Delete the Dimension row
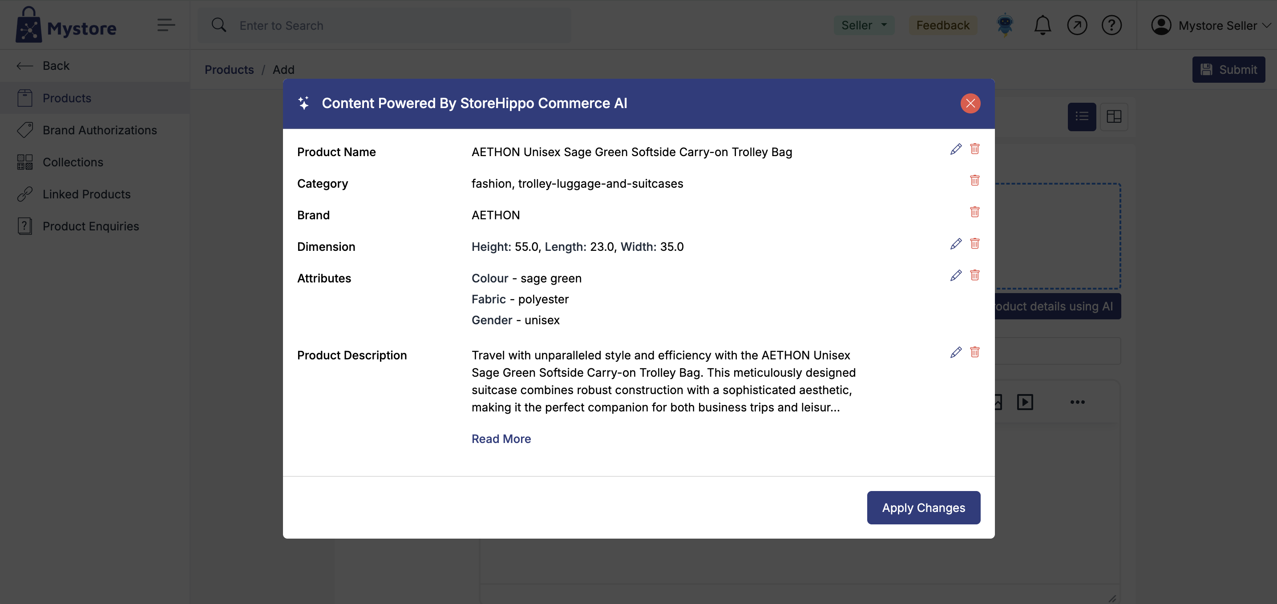This screenshot has width=1277, height=604. click(x=974, y=244)
